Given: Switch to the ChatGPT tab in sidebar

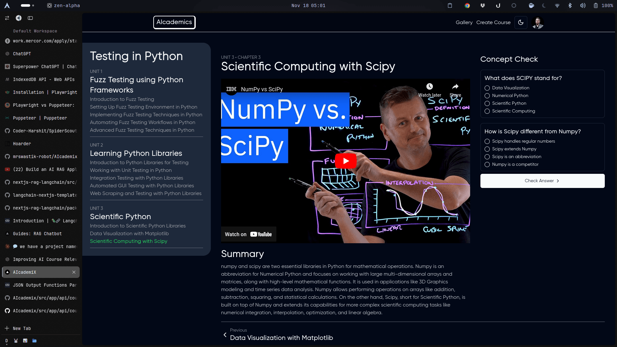Looking at the screenshot, I should (22, 54).
